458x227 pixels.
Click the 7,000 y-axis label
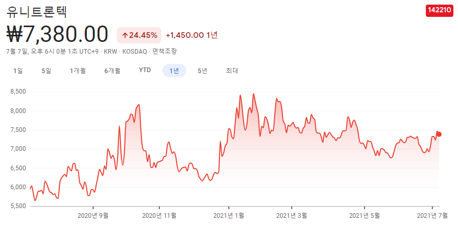pyautogui.click(x=18, y=149)
